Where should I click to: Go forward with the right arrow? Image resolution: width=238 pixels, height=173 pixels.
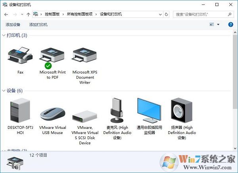click(x=15, y=15)
